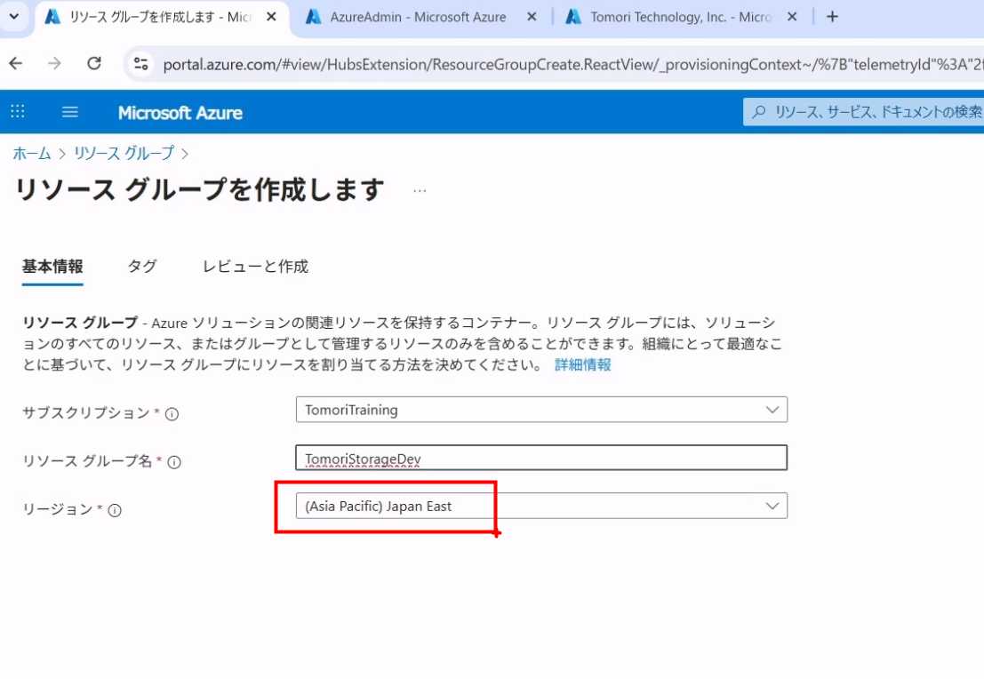Switch to the タグ tab
984x679 pixels.
[x=142, y=267]
